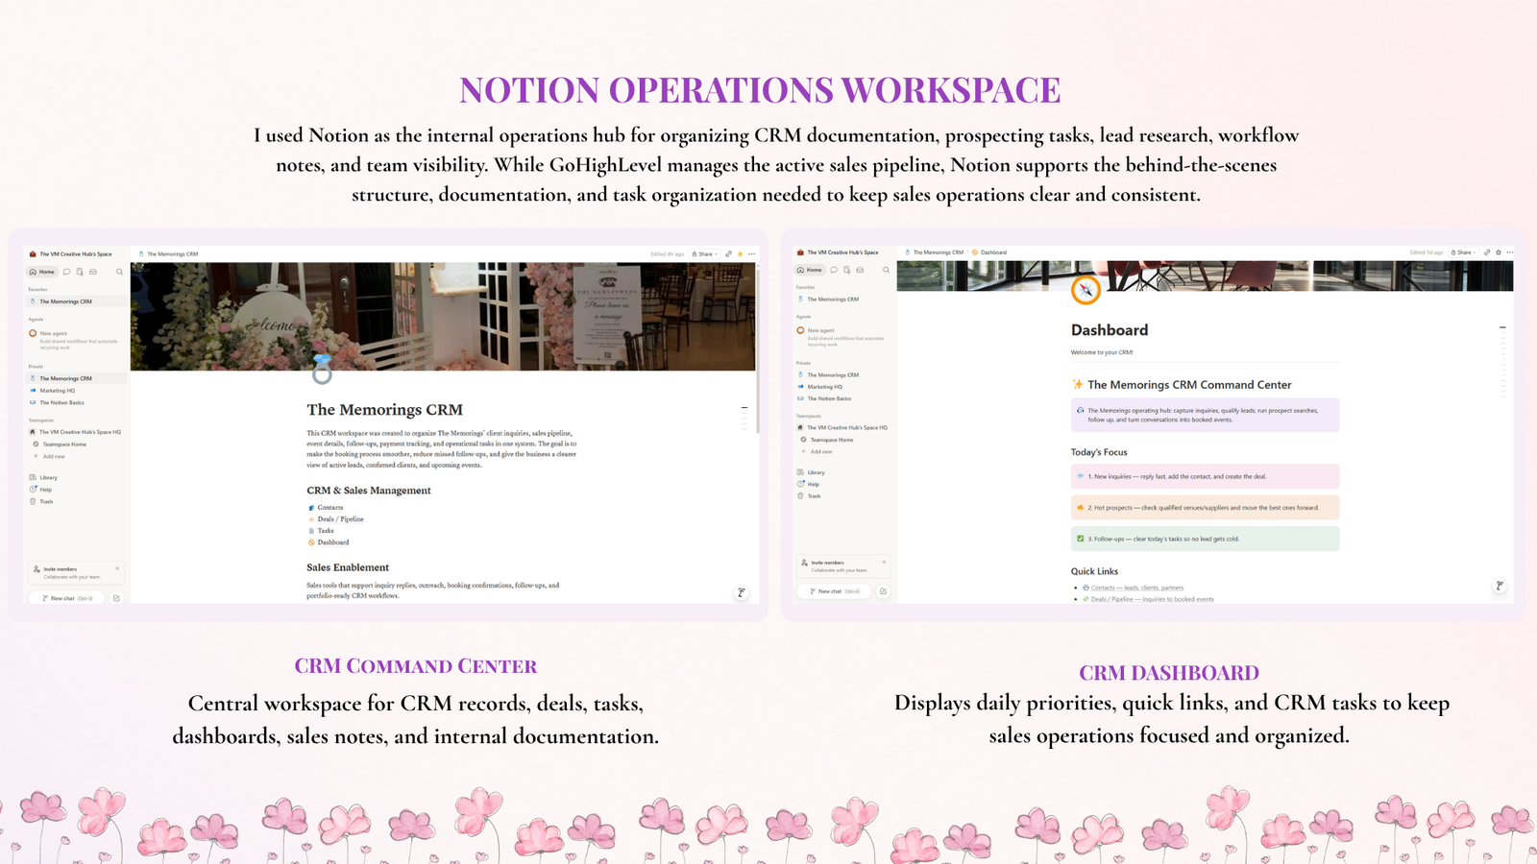Select the Home tab in the Memorings CRM window
Screen dimensions: 1537x864
point(42,272)
